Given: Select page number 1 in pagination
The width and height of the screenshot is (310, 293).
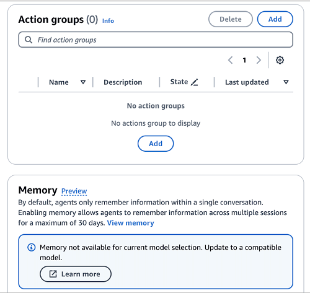Looking at the screenshot, I should 244,60.
